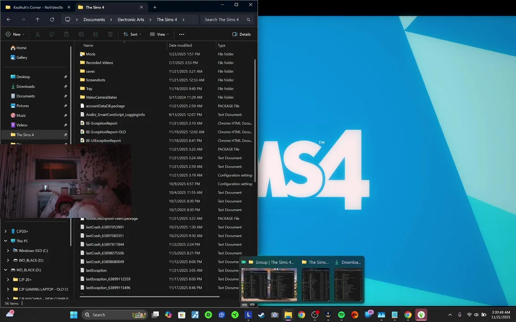Show hidden tray icons chevron
This screenshot has width=516, height=322.
pyautogui.click(x=450, y=315)
